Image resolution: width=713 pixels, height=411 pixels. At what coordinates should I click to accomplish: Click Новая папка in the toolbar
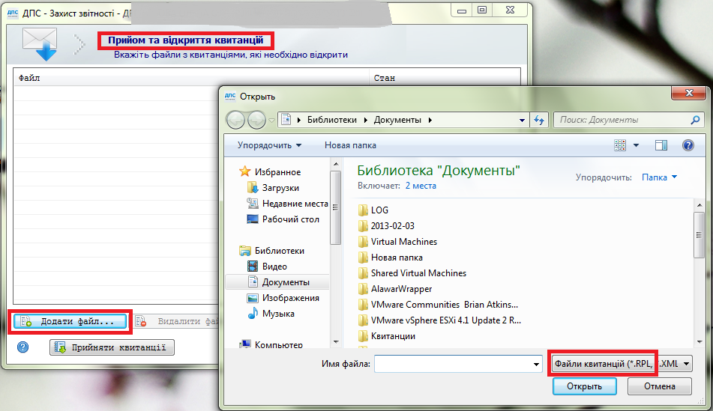350,145
